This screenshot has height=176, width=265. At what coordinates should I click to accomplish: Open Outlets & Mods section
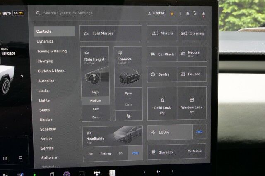pos(51,71)
